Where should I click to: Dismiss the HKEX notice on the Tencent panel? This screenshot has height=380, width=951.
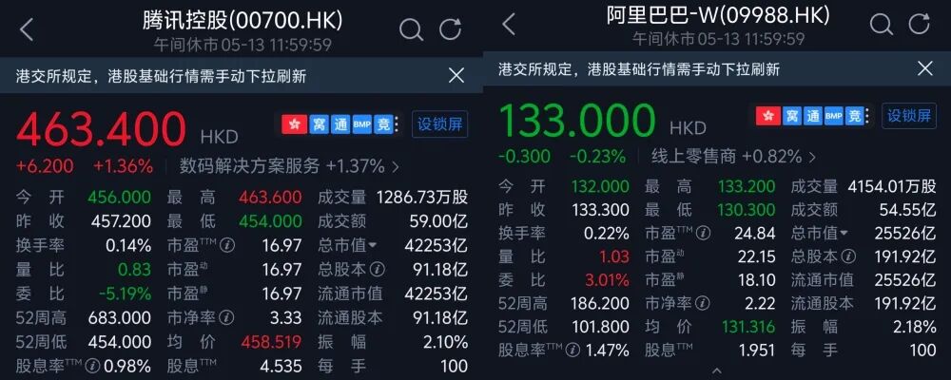456,75
